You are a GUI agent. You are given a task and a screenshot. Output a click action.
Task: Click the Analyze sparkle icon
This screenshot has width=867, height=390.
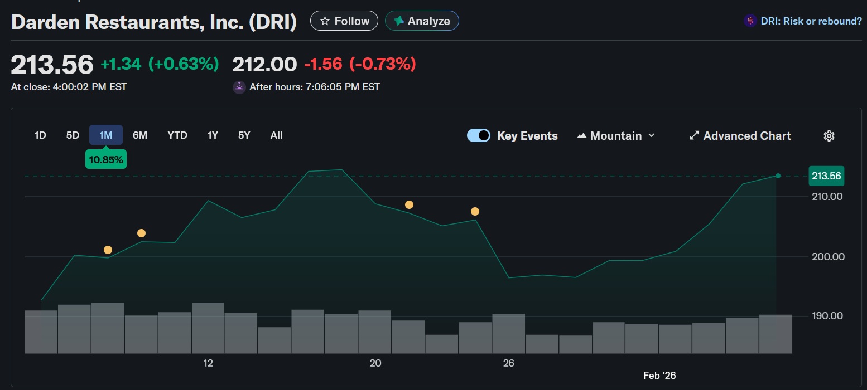pos(399,21)
